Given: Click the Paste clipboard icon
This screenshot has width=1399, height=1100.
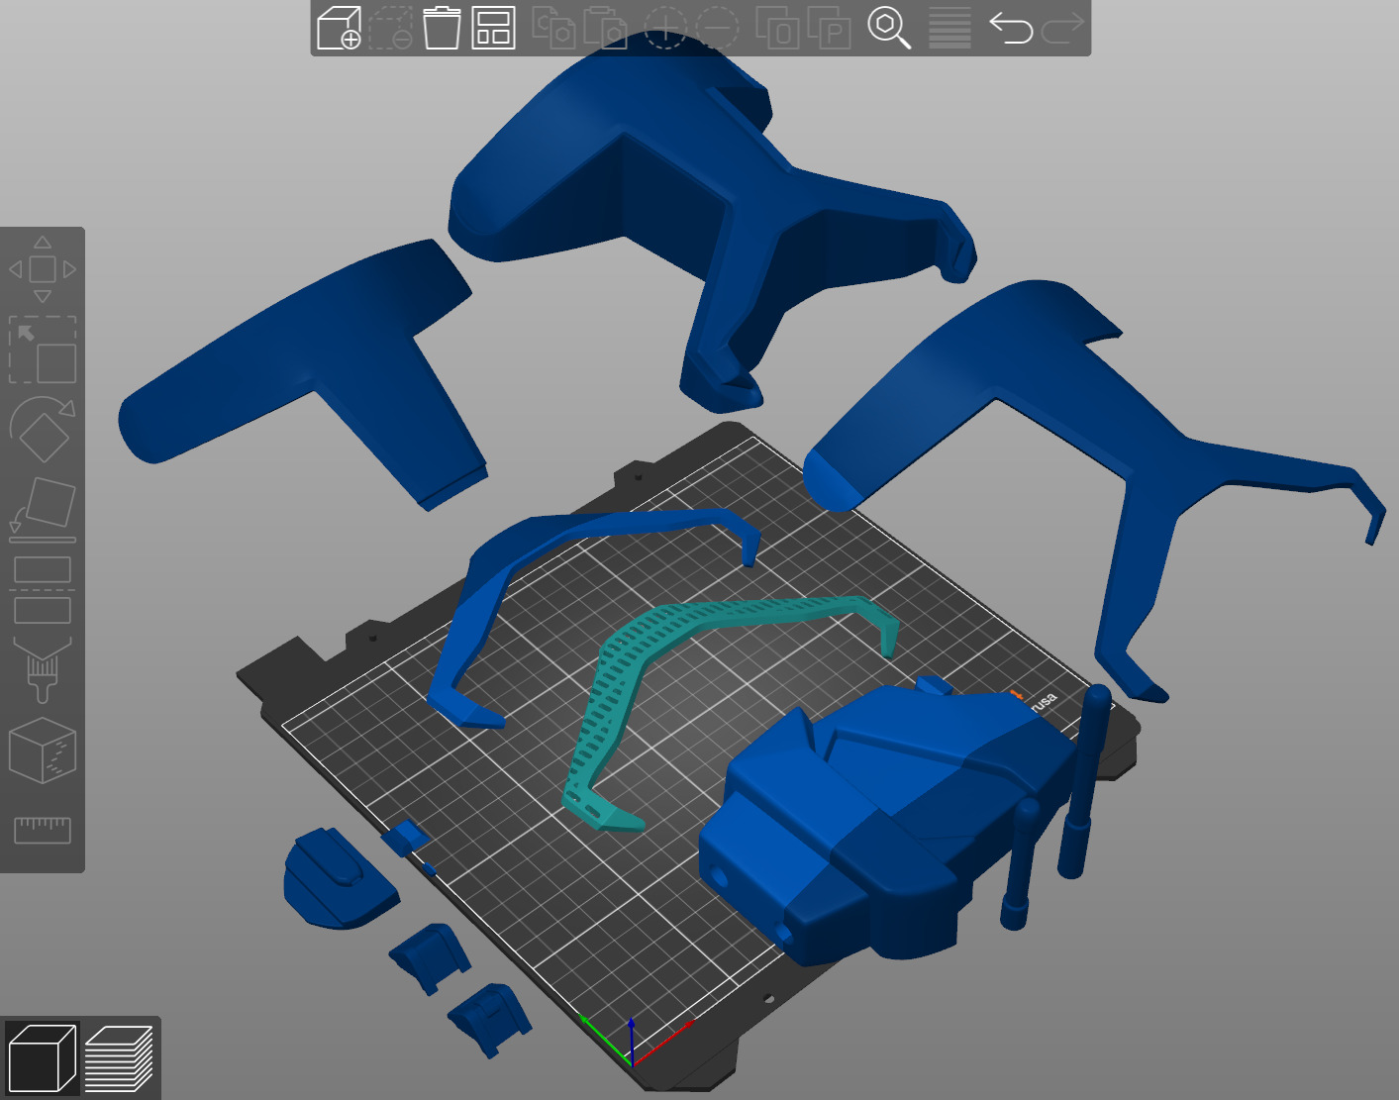Looking at the screenshot, I should [x=606, y=27].
